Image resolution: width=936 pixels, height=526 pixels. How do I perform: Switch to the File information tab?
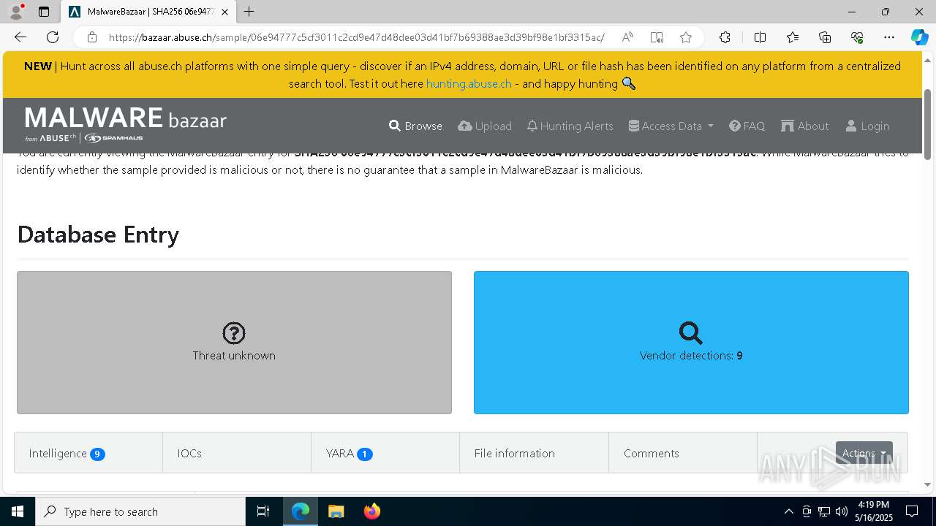[x=534, y=453]
